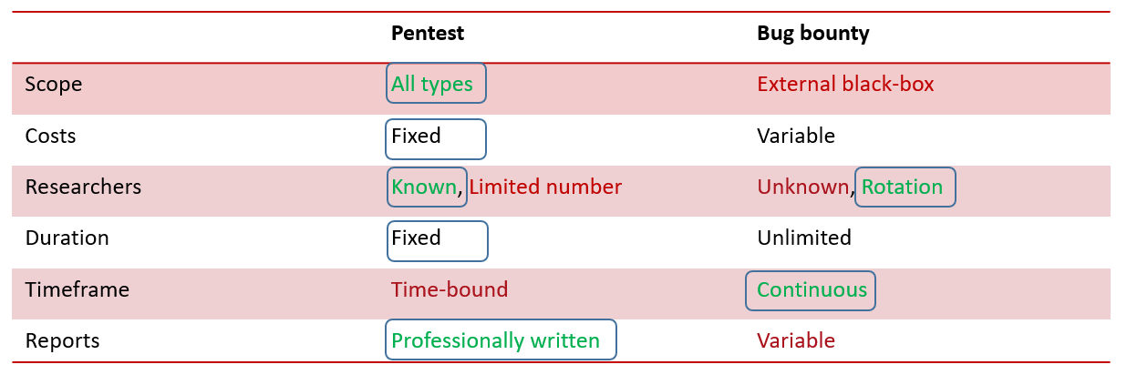Select the Scope row label
Viewport: 1127px width, 385px height.
(54, 85)
